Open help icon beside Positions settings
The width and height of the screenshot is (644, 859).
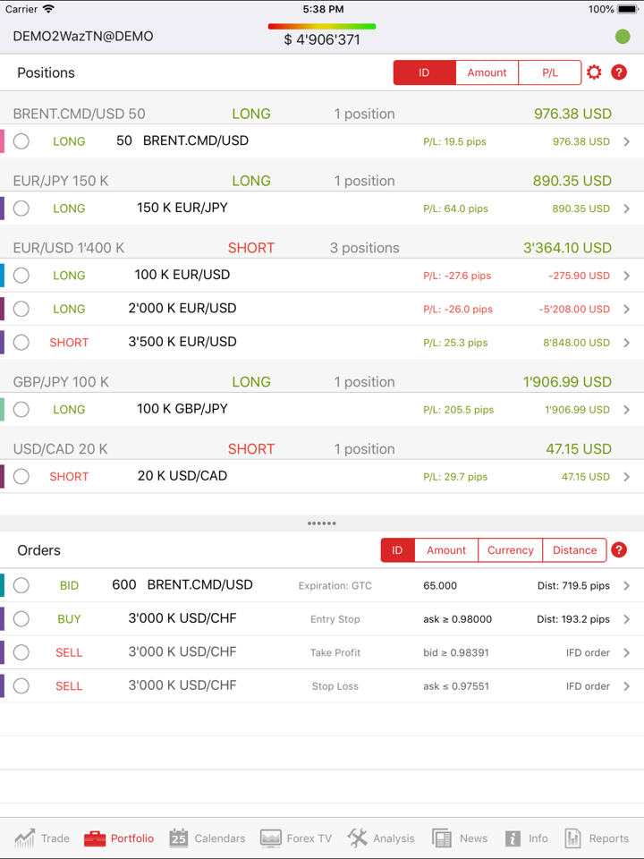click(619, 72)
